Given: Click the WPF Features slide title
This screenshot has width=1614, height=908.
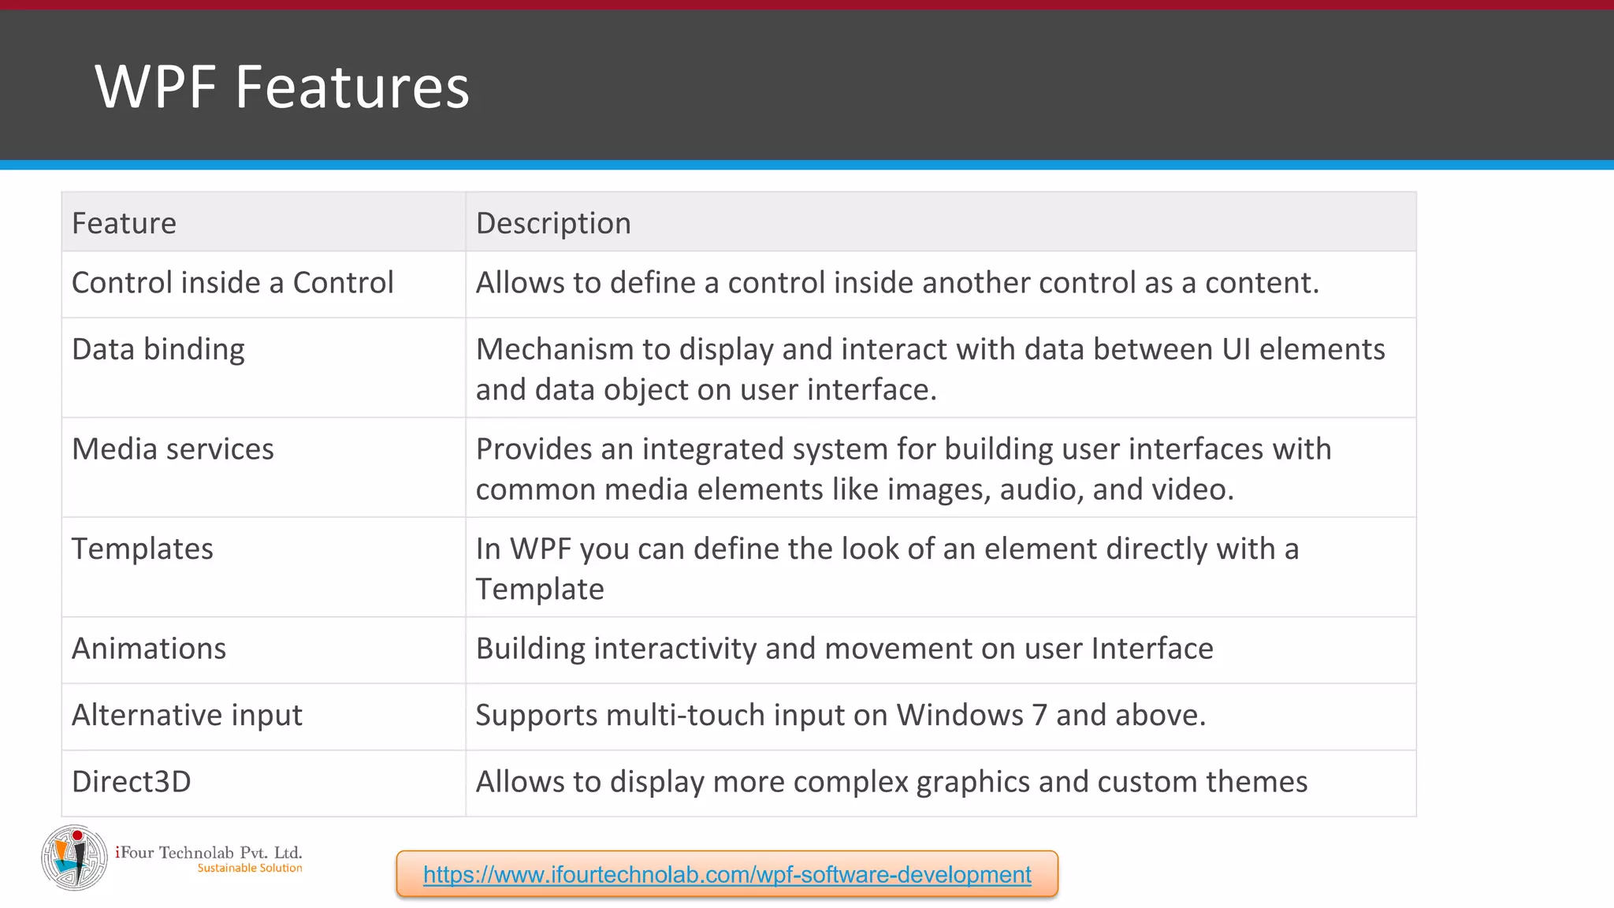Looking at the screenshot, I should pyautogui.click(x=282, y=86).
